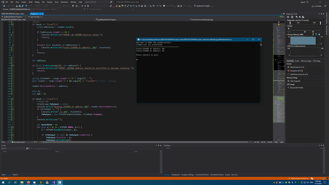This screenshot has width=329, height=185.
Task: Open Immediate Window tab
Action: point(217,175)
